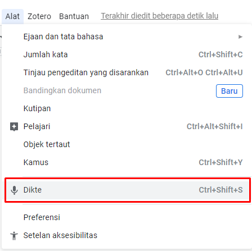Select Ejaan dan tata bahasa
Screen dimensions: 252x251
[x=127, y=36]
